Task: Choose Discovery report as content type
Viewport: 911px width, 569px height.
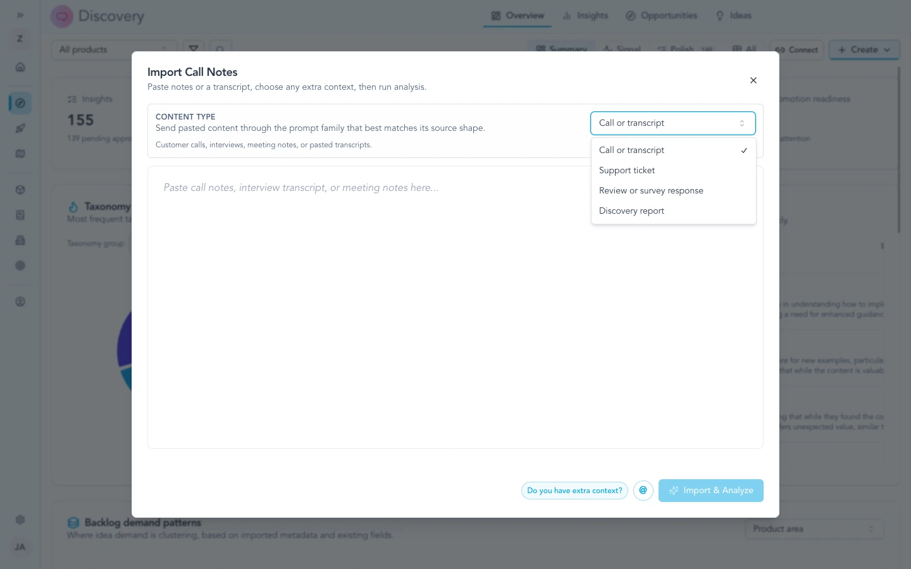Action: 631,211
